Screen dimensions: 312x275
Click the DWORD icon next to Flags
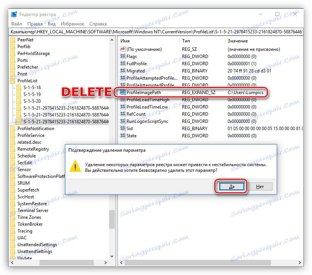point(123,56)
